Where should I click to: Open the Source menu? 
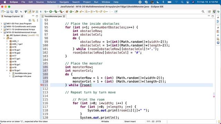pyautogui.click(x=40, y=2)
